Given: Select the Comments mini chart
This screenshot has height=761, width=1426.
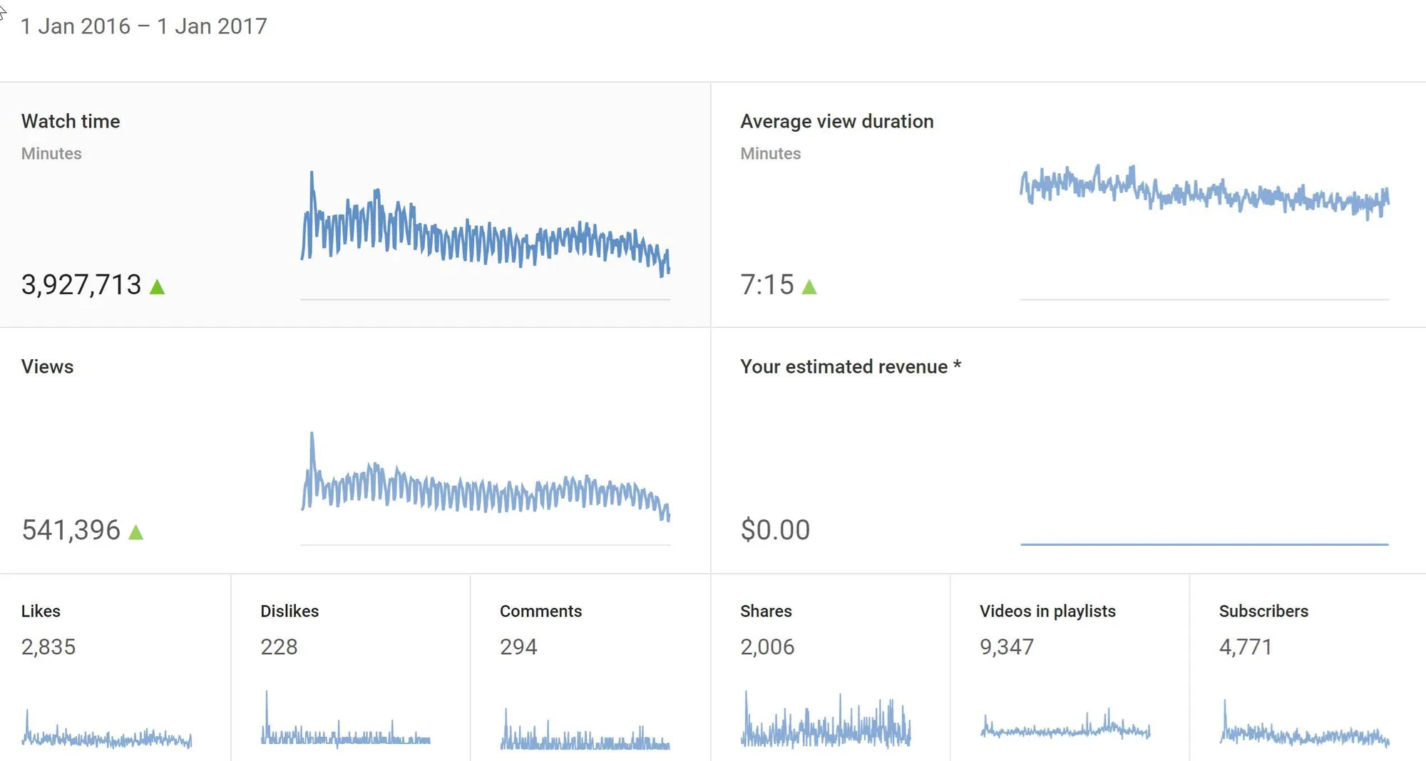Looking at the screenshot, I should coord(585,728).
